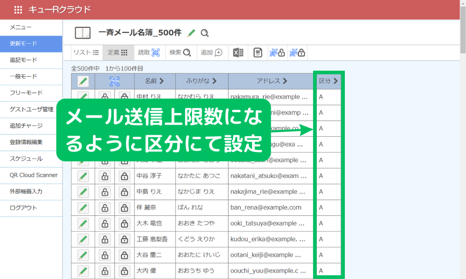
Task: Click closed padlock in 伴 麗奈 row
Action: tap(124, 207)
